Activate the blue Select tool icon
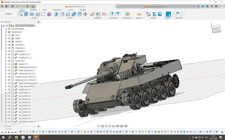The width and height of the screenshot is (225, 140). point(168,14)
